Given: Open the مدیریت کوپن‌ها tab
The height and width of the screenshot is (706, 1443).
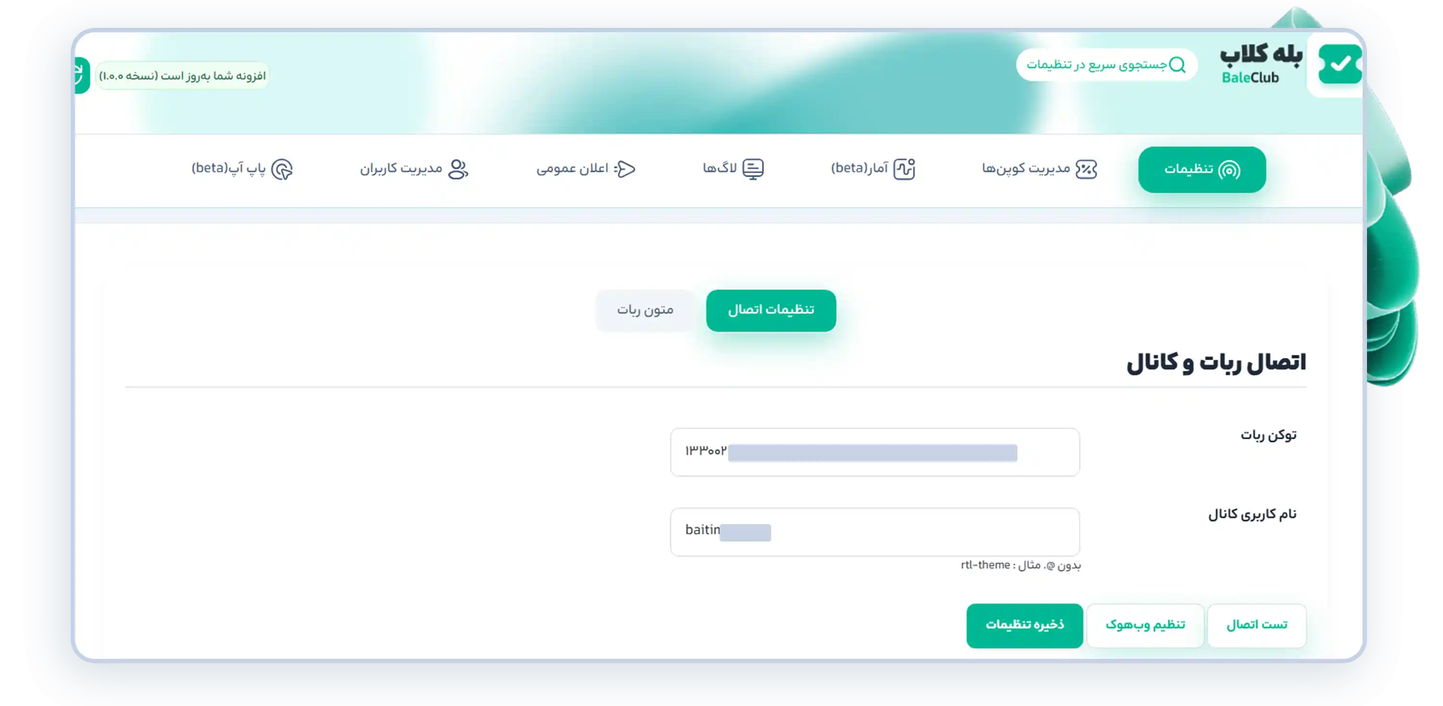Looking at the screenshot, I should (x=1039, y=169).
